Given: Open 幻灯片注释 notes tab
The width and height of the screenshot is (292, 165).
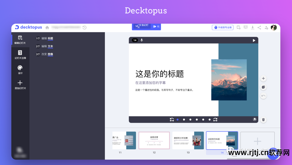Looking at the screenshot, I should (x=20, y=55).
